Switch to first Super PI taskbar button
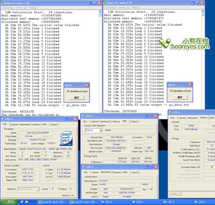This screenshot has height=205, width=215. coord(52,202)
